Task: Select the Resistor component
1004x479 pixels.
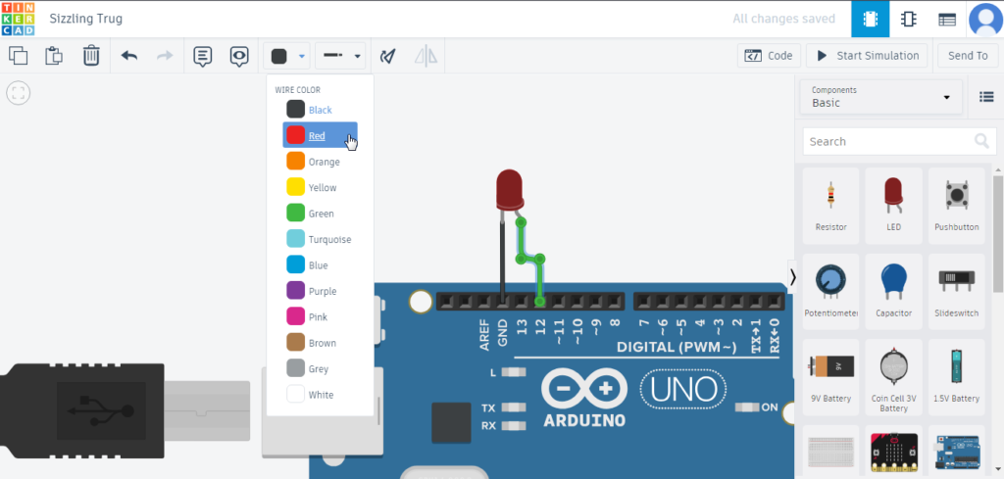Action: click(830, 206)
